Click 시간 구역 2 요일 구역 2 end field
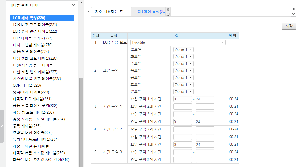The image size is (298, 167). click(205, 130)
